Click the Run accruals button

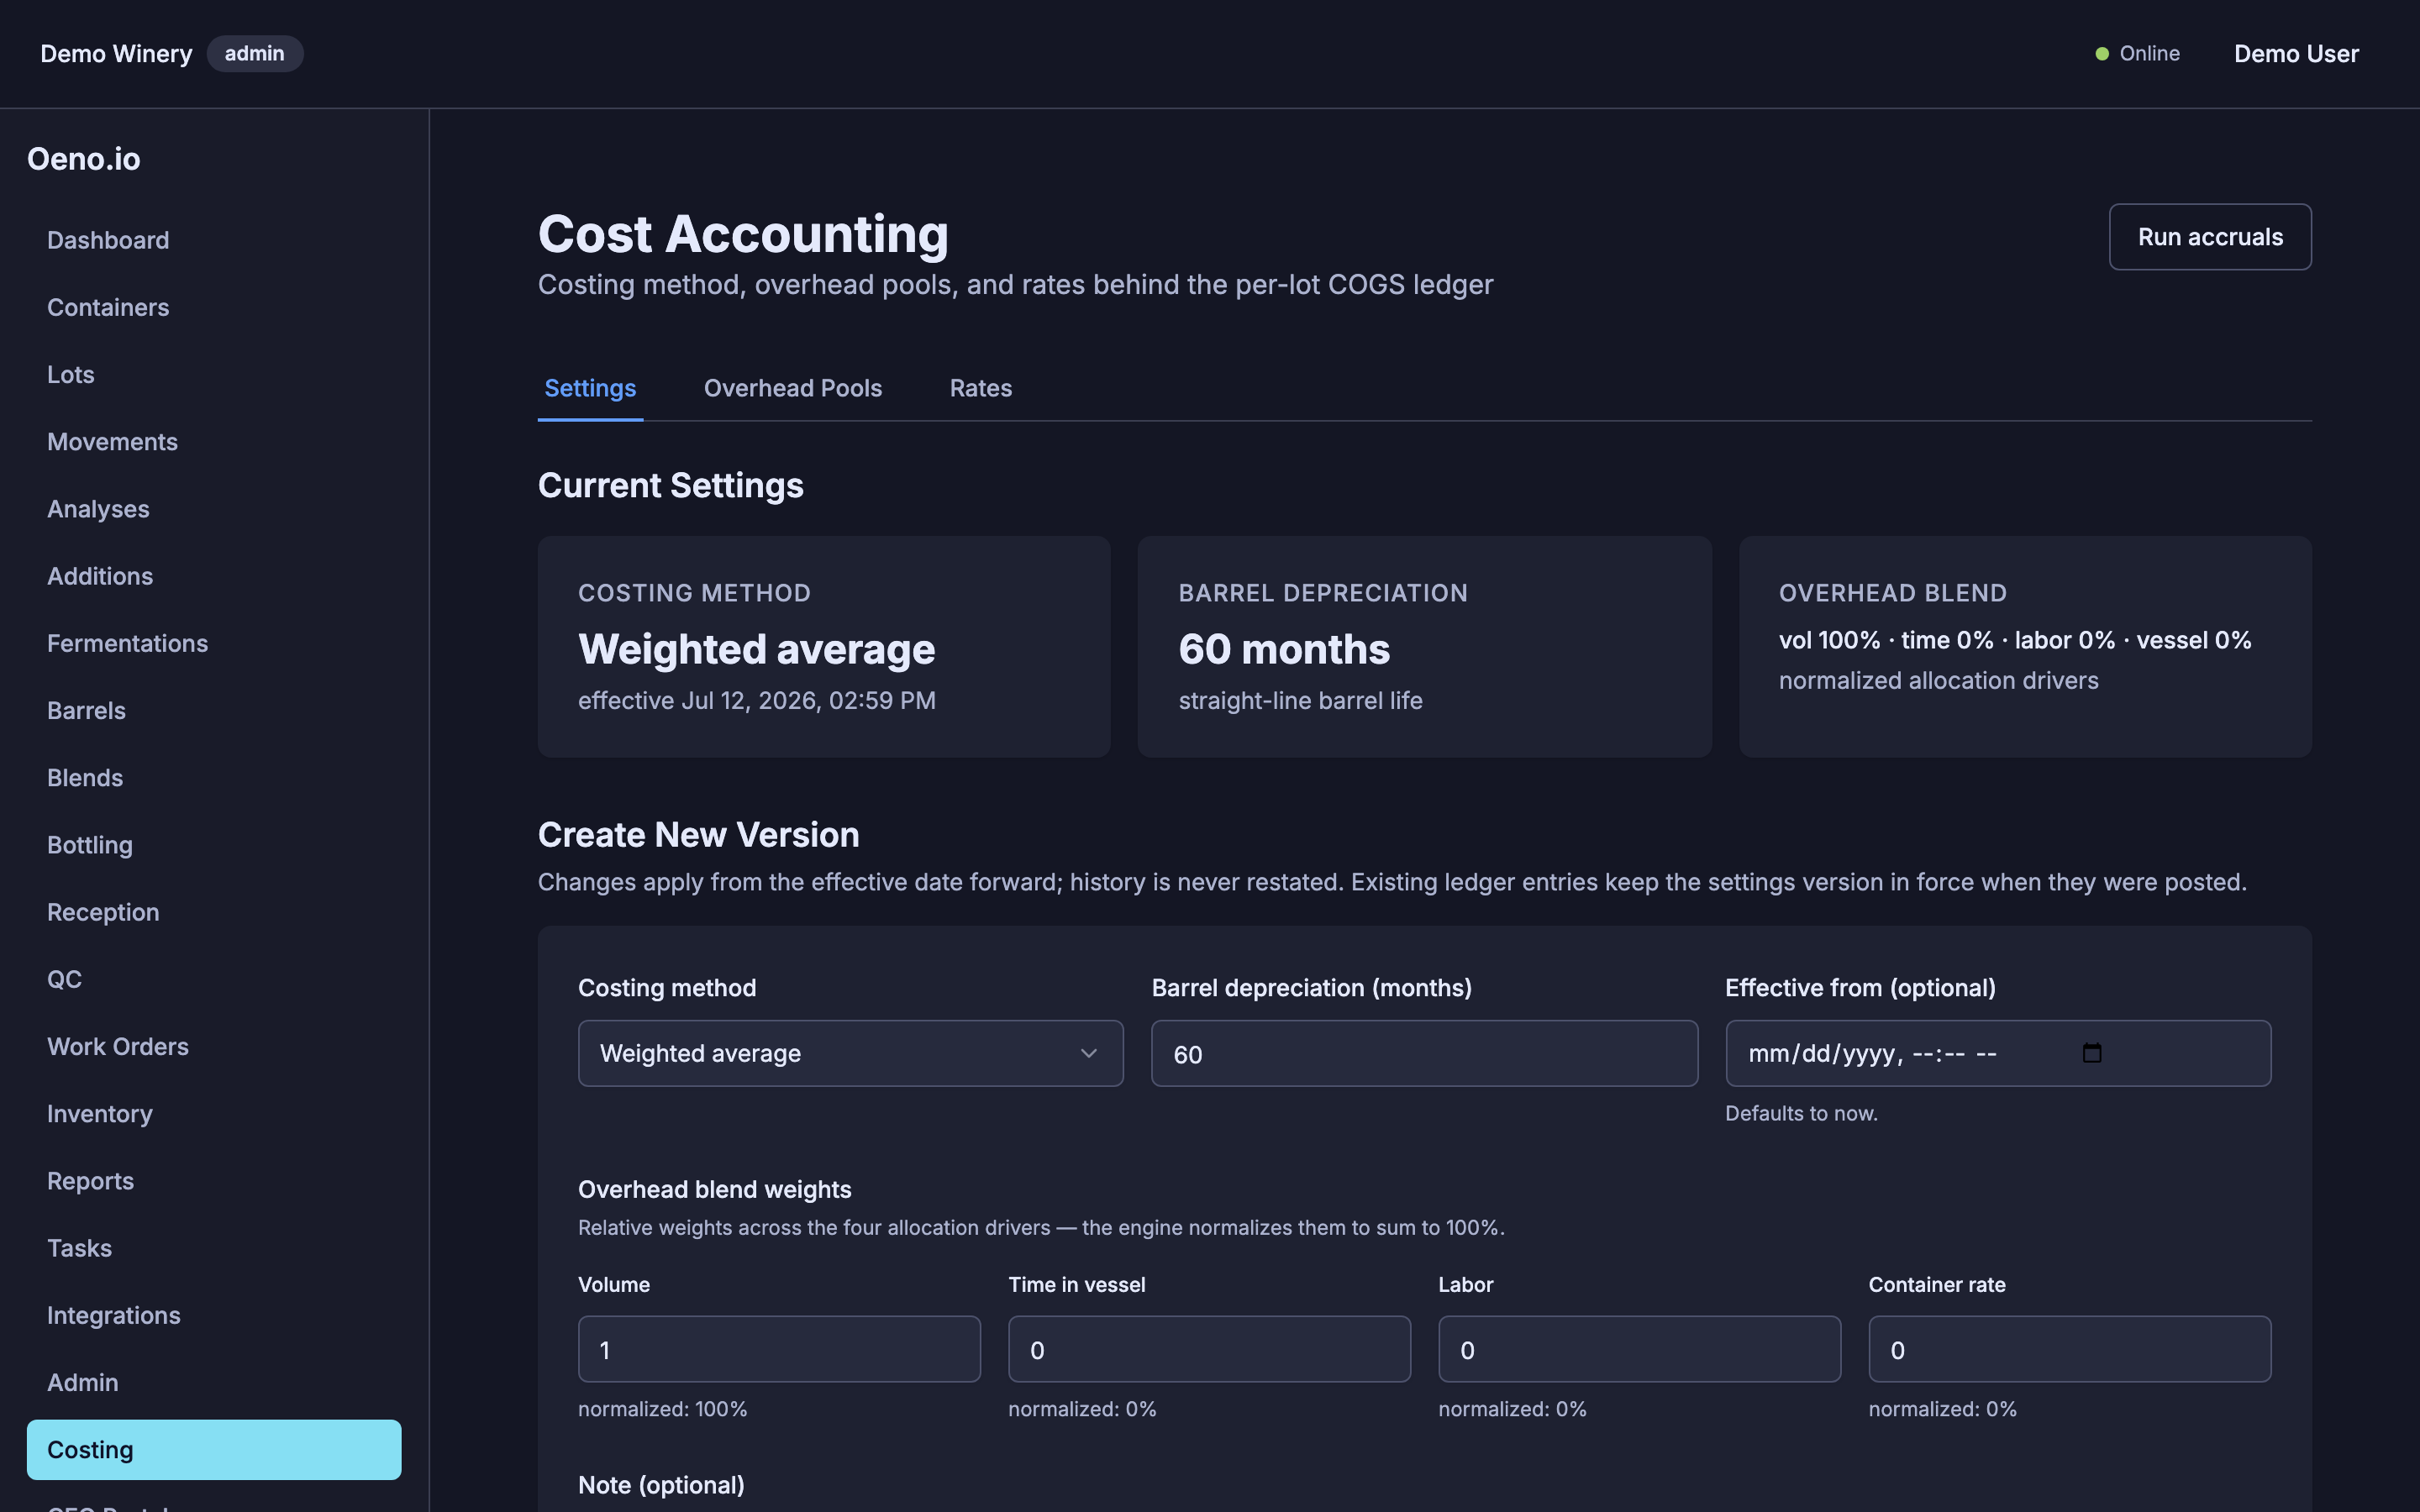[x=2210, y=237]
